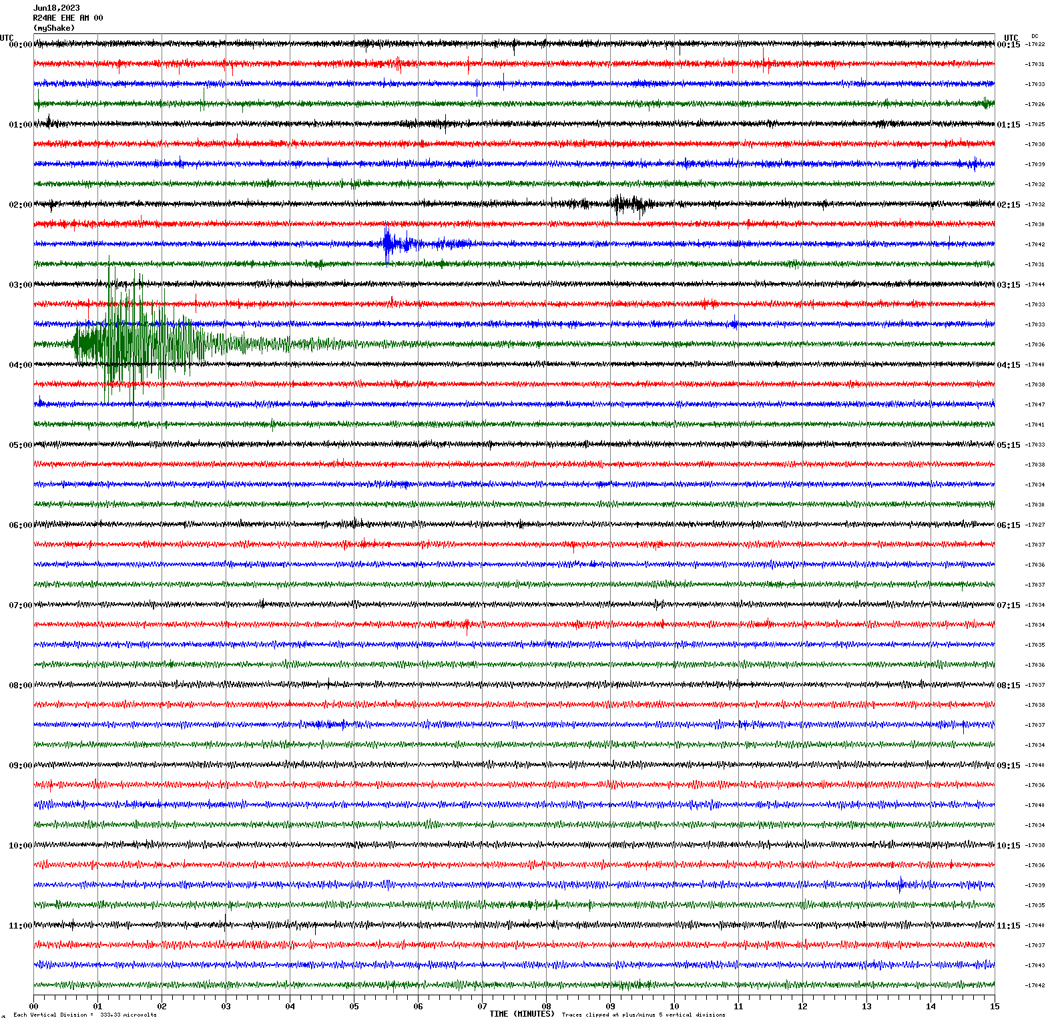Click the DC value -17027
Image resolution: width=1048 pixels, height=1024 pixels.
(x=1035, y=525)
